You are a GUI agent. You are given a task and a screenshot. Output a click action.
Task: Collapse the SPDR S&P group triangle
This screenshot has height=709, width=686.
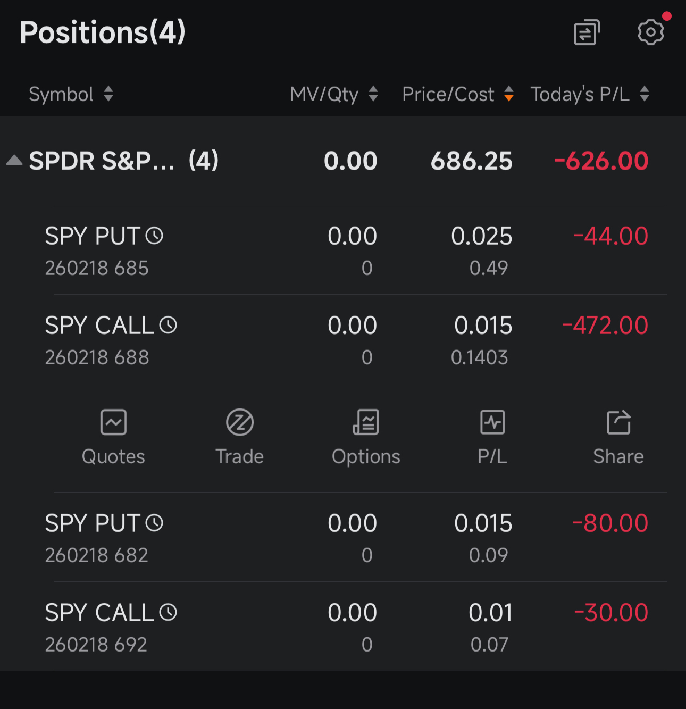(14, 161)
